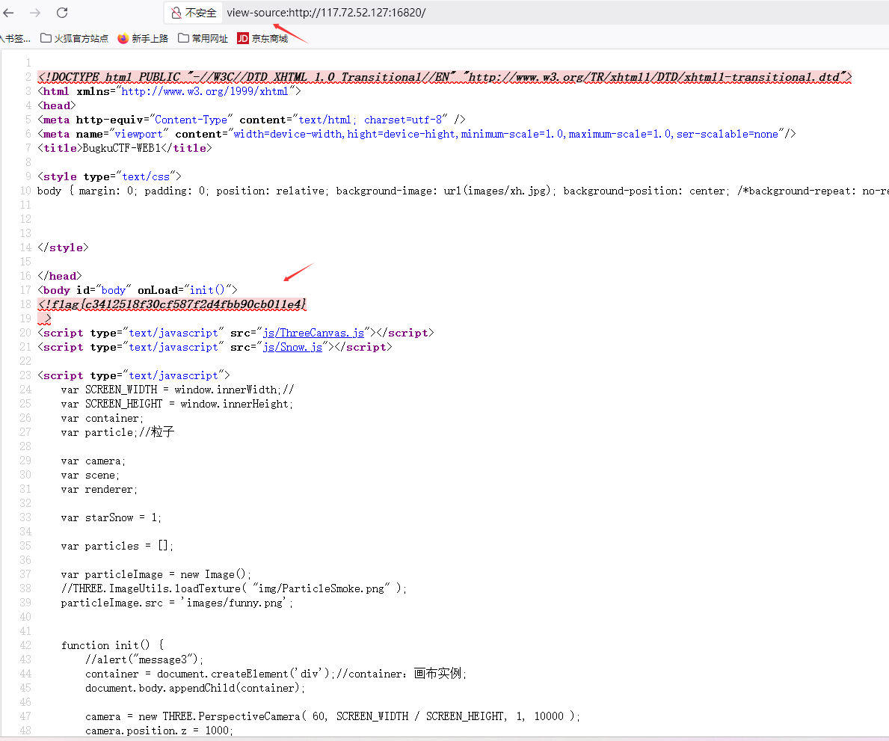The height and width of the screenshot is (741, 889).
Task: Reload the page with the refresh icon
Action: tap(62, 13)
